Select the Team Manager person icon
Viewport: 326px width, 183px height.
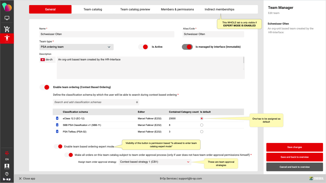click(7, 38)
